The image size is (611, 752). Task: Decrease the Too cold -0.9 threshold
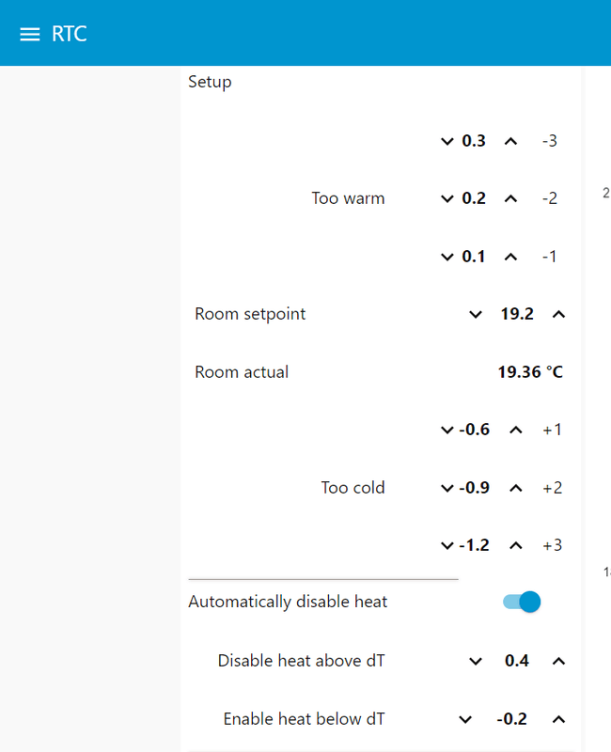pyautogui.click(x=447, y=487)
